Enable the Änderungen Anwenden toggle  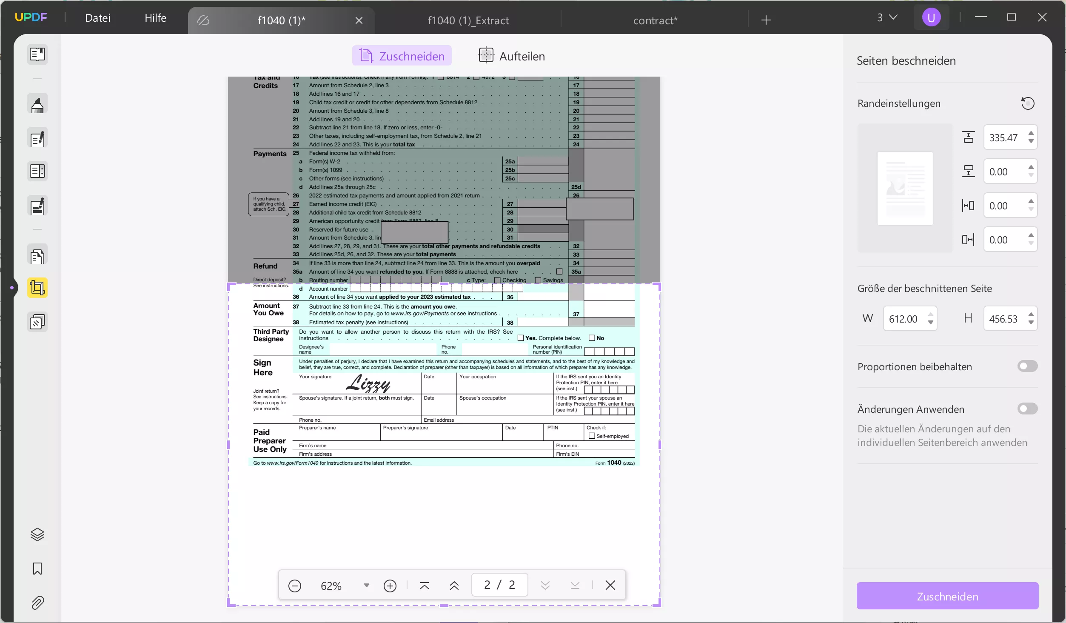(x=1027, y=409)
